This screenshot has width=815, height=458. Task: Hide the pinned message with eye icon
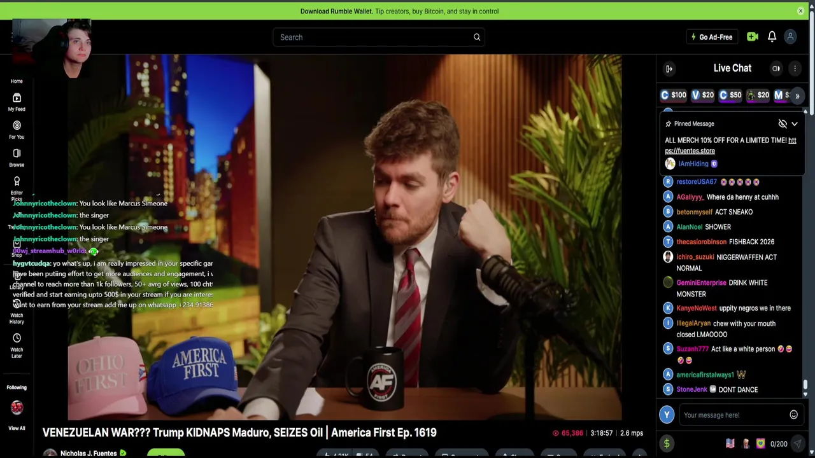tap(783, 124)
